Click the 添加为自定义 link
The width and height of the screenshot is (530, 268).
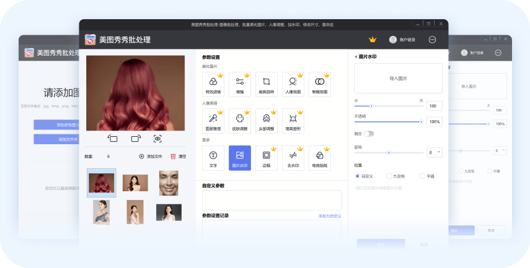[329, 216]
